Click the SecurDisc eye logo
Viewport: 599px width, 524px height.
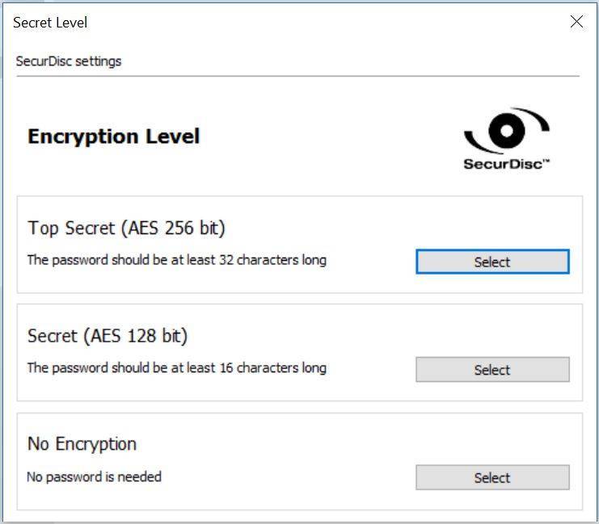[x=507, y=131]
